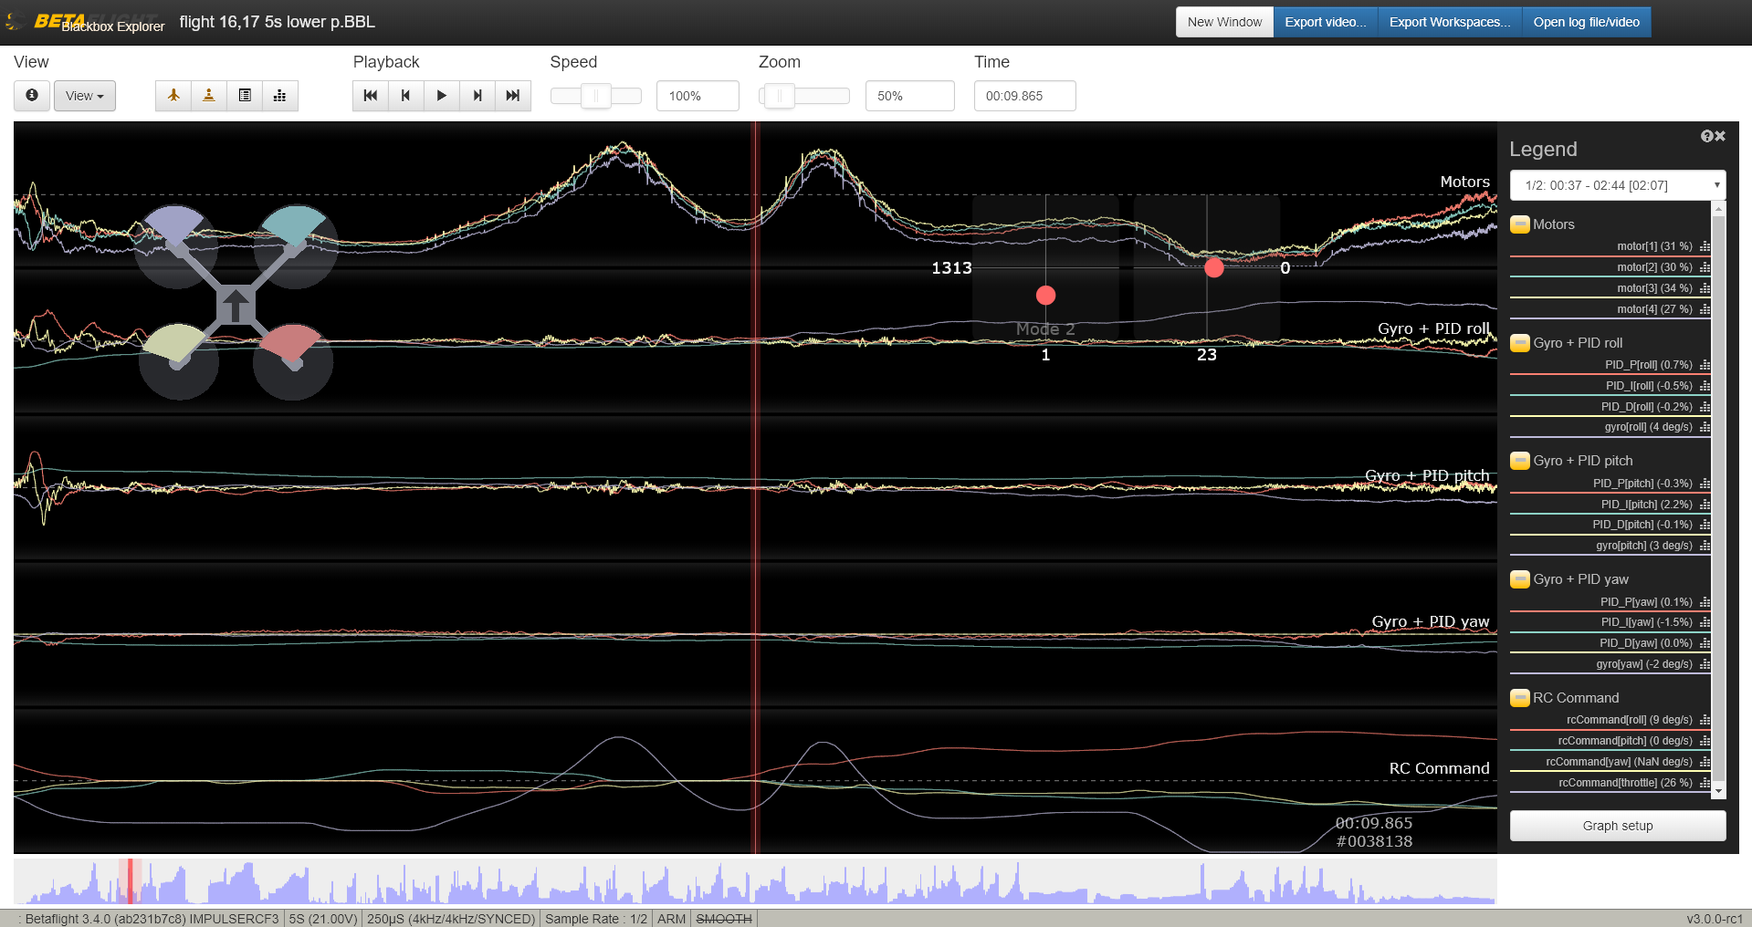Click the Legend help question mark
Image resolution: width=1752 pixels, height=927 pixels.
pyautogui.click(x=1705, y=135)
